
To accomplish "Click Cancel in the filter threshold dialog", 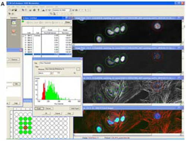I will pyautogui.click(x=58, y=113).
